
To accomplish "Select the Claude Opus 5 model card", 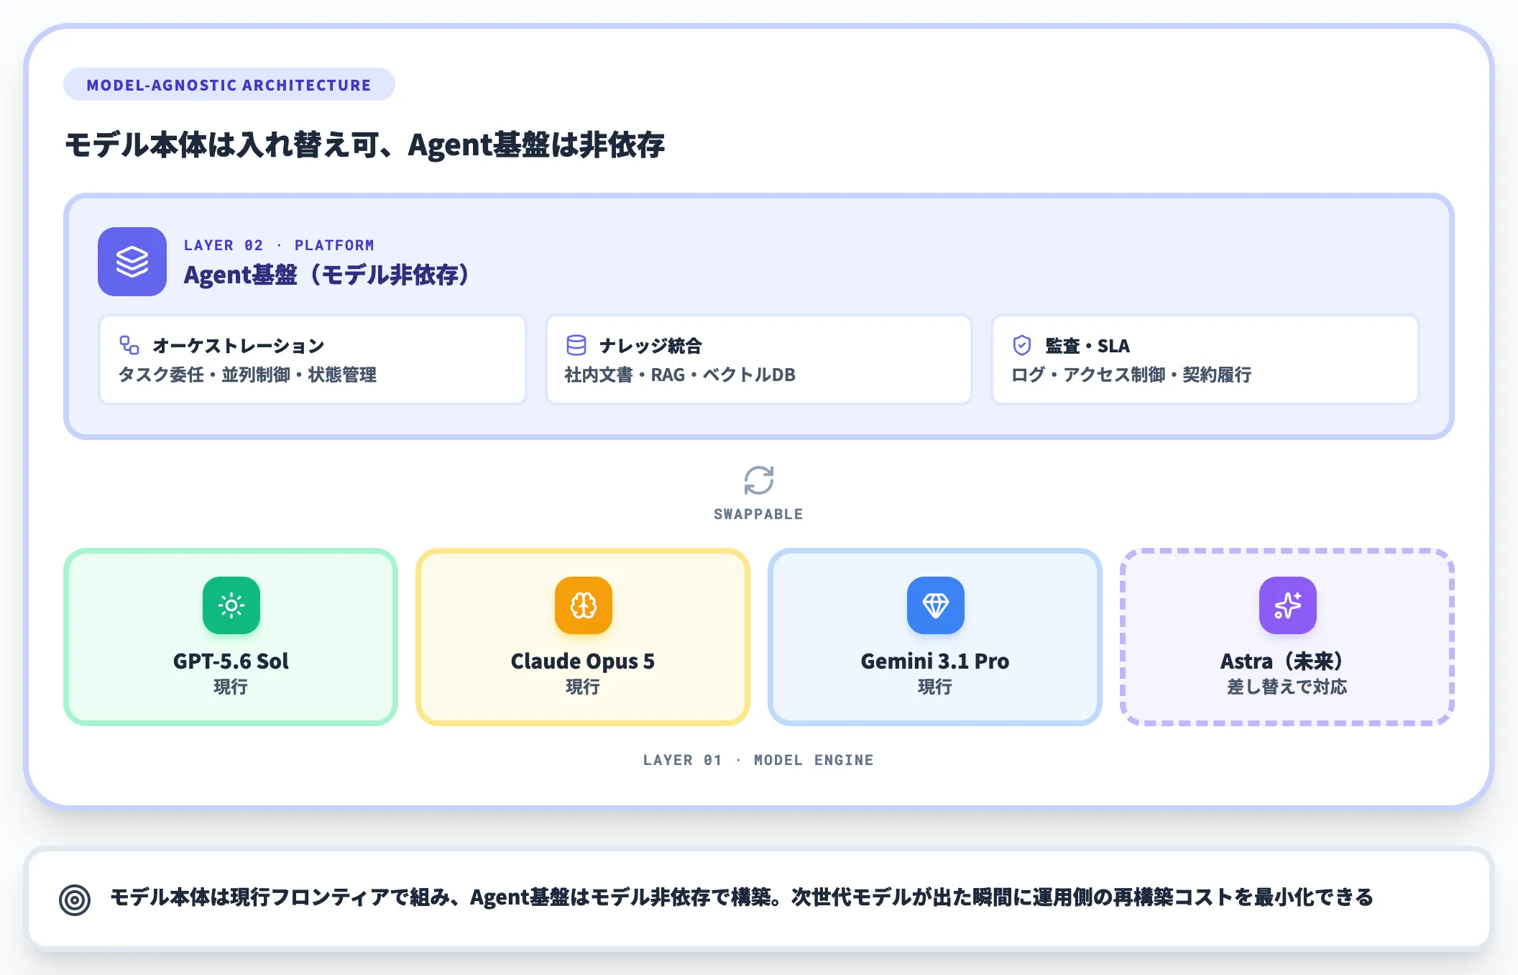I will click(583, 637).
